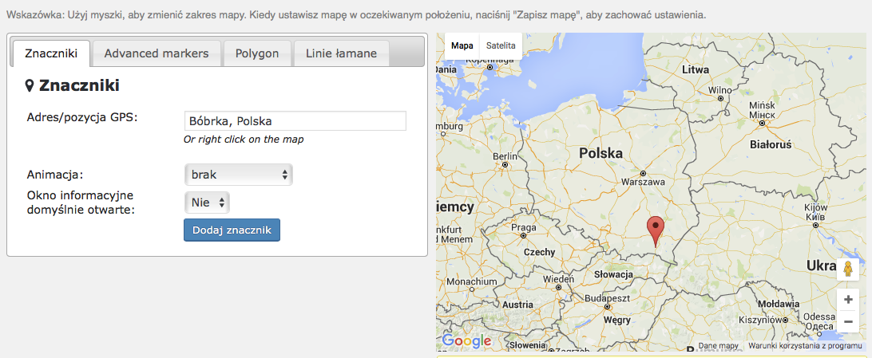This screenshot has height=358, width=872.
Task: Click the Budapeszt label on the map
Action: tap(607, 298)
